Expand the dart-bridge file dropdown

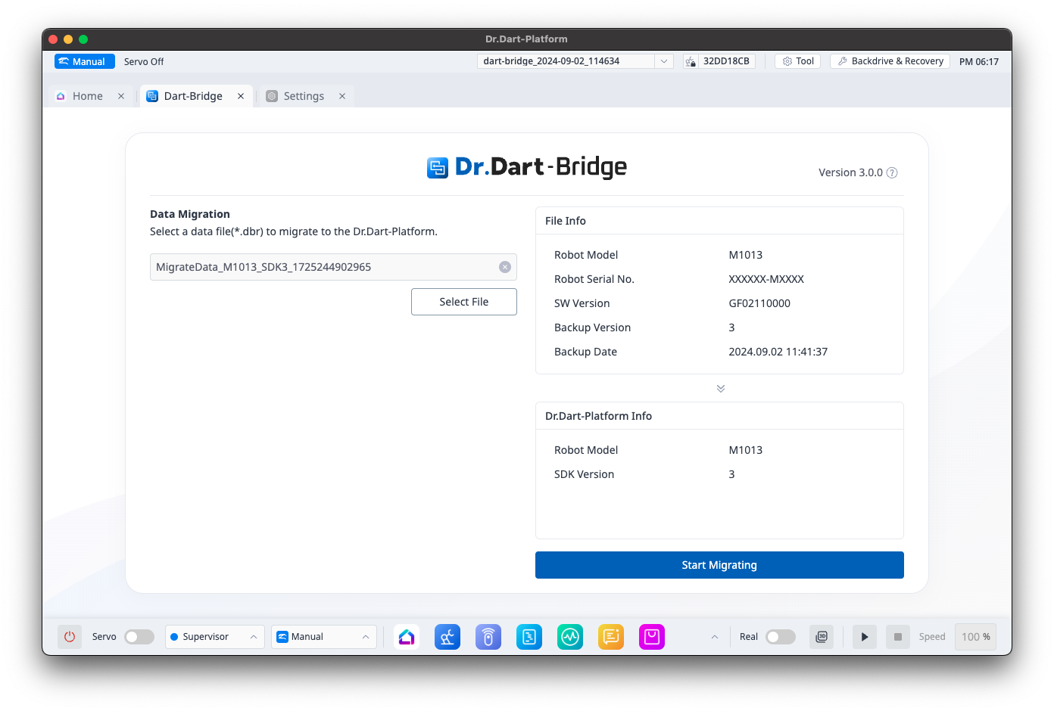664,61
